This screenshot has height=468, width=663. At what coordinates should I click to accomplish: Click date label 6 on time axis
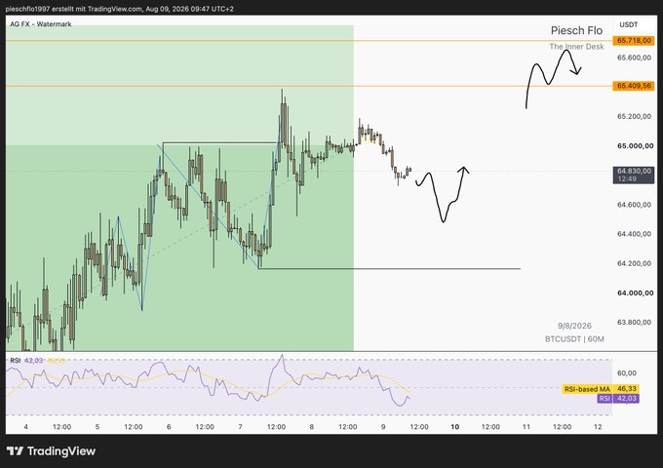[169, 427]
